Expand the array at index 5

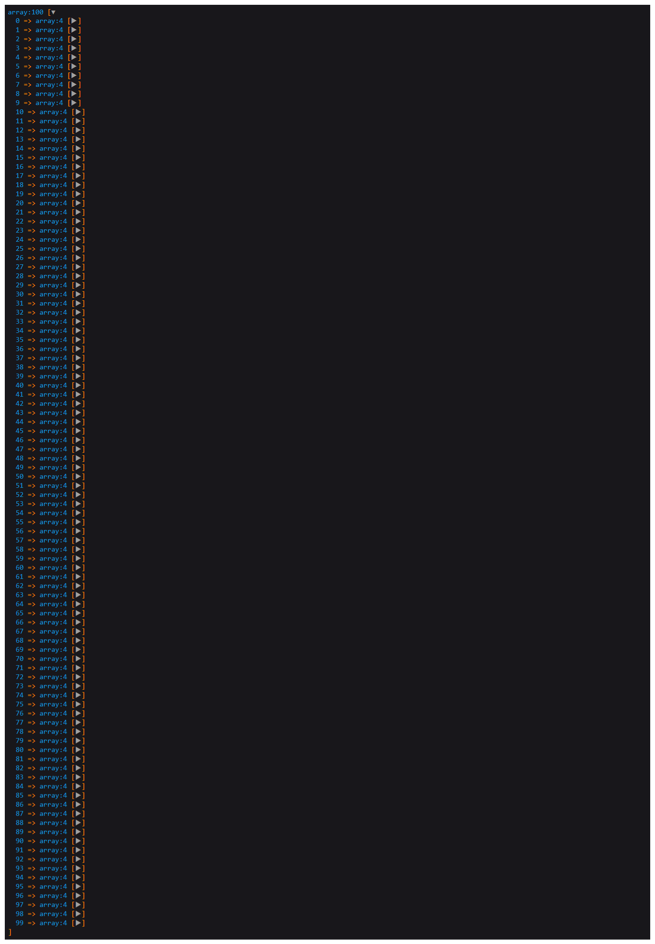pyautogui.click(x=74, y=67)
